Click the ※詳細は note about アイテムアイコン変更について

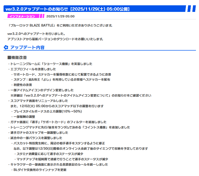81,96
